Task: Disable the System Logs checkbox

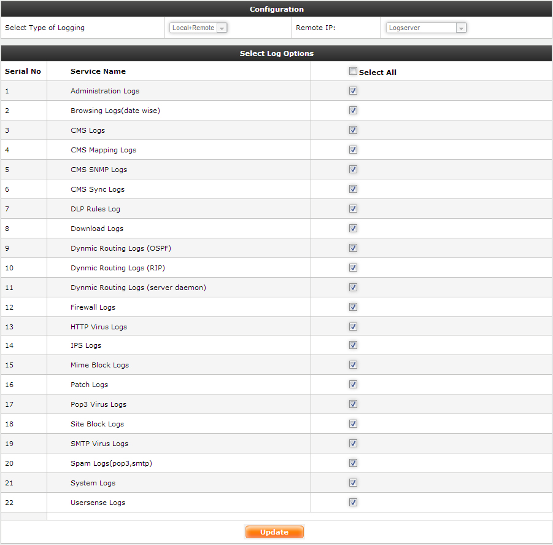Action: [353, 483]
